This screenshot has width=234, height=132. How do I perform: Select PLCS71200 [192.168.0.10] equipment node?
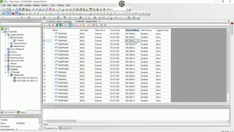(x=27, y=78)
